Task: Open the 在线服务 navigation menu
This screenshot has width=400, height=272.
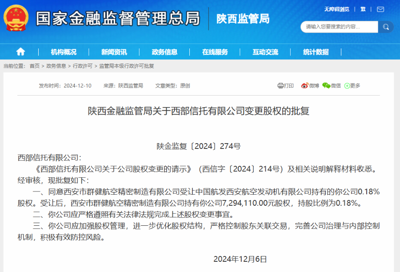Action: [215, 52]
